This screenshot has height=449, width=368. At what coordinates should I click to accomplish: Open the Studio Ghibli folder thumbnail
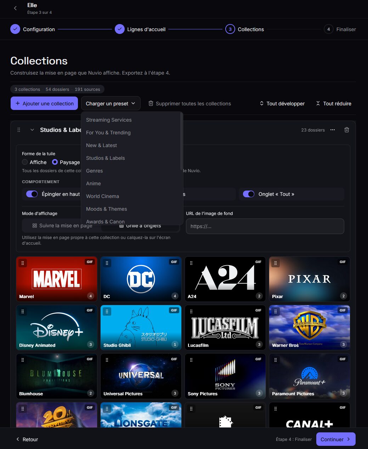click(x=141, y=327)
